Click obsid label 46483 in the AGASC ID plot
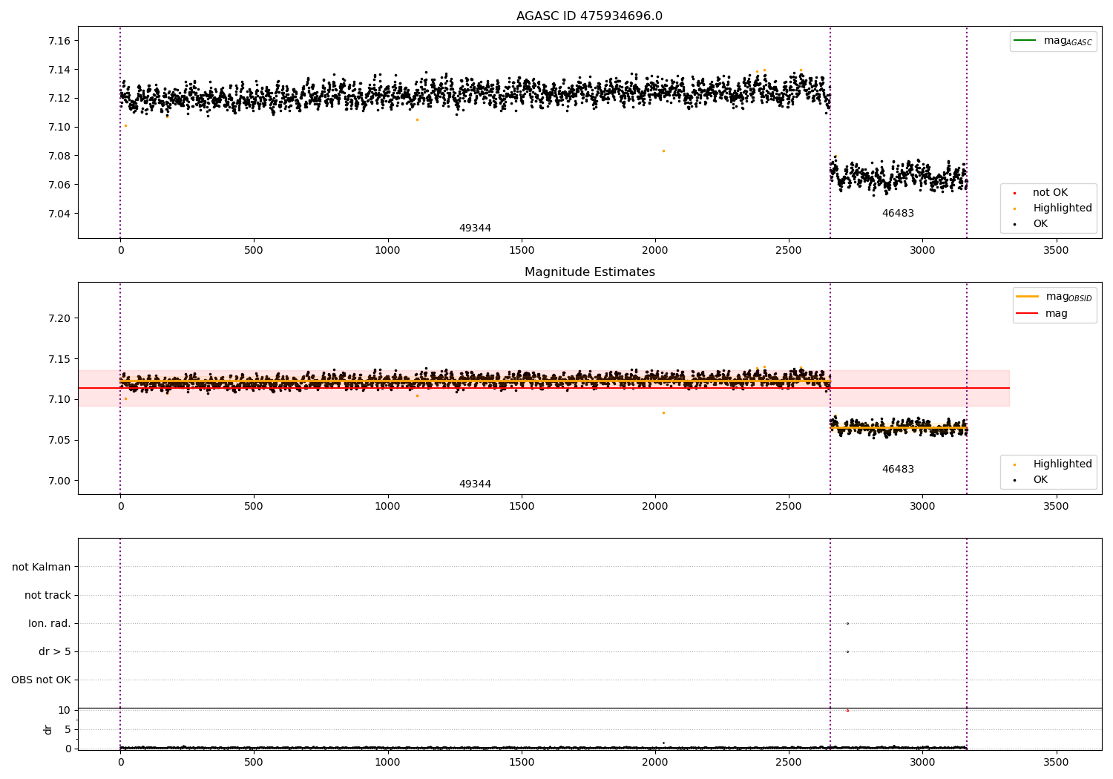1113x779 pixels. (x=898, y=214)
